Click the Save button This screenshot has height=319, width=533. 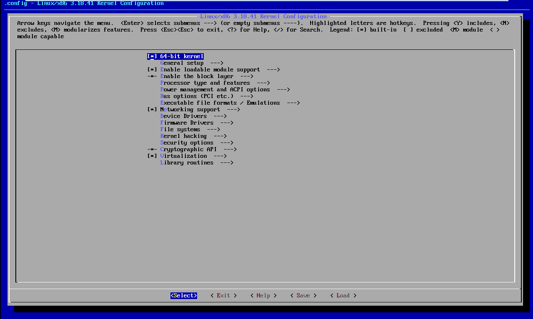click(x=303, y=296)
